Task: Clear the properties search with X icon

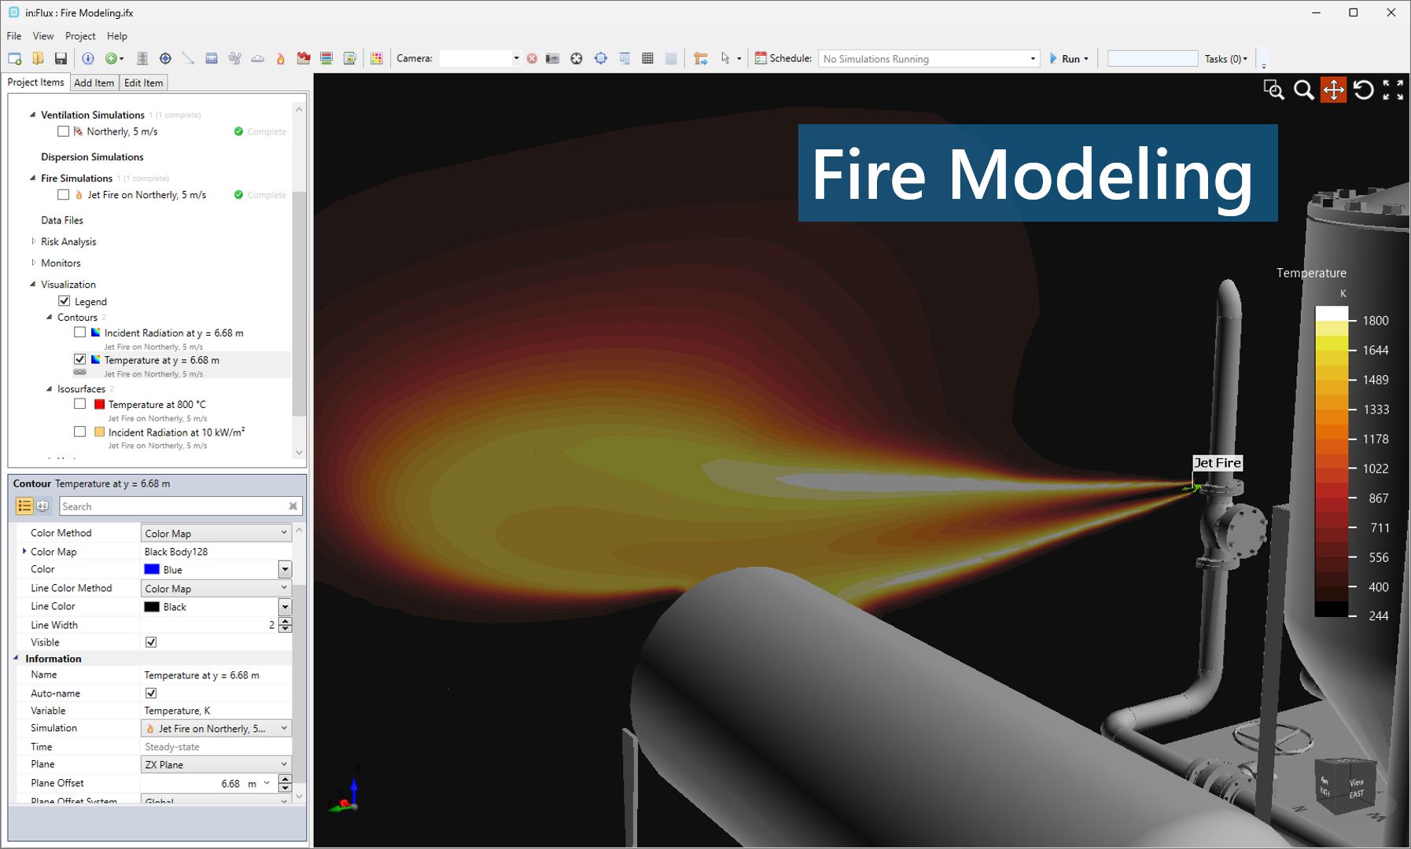Action: [293, 506]
